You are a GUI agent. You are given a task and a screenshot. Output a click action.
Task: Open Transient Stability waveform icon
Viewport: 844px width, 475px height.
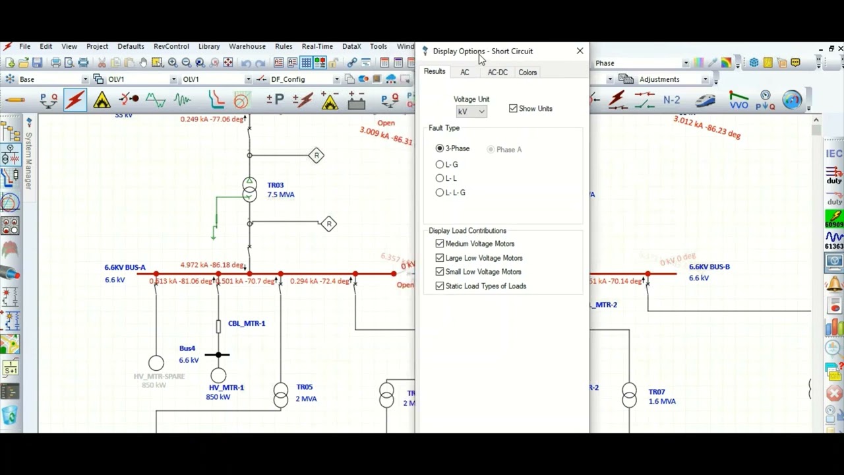tap(183, 100)
